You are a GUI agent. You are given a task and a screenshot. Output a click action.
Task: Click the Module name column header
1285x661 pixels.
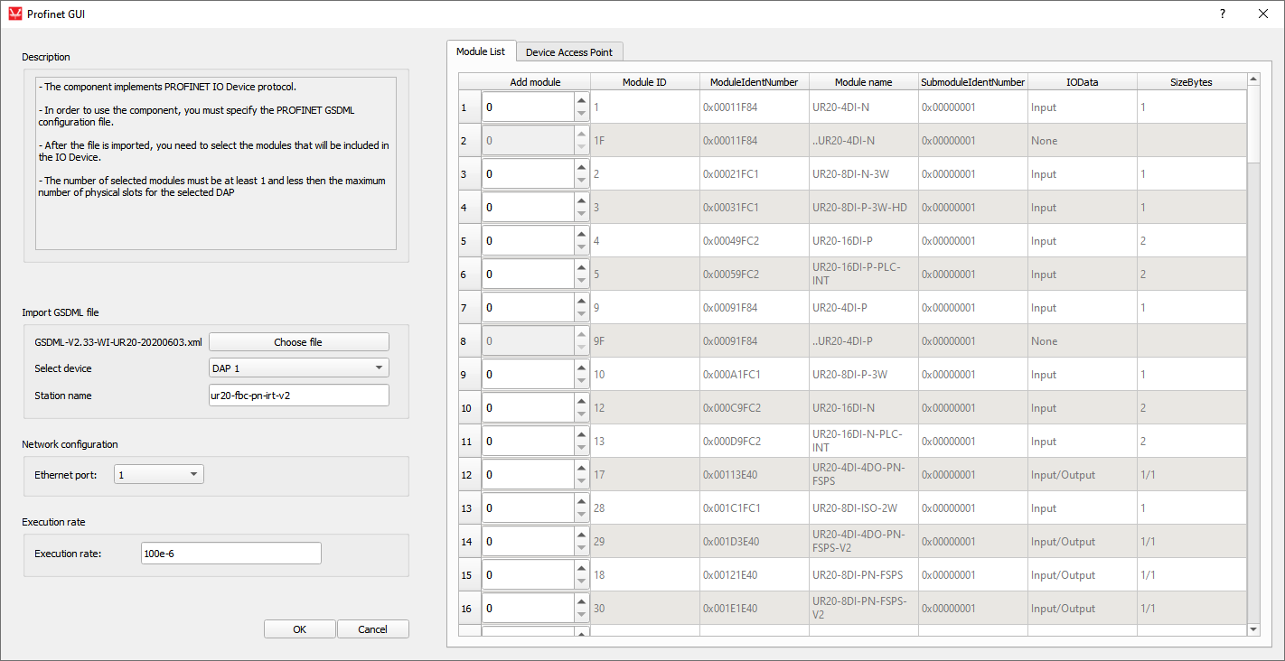863,82
